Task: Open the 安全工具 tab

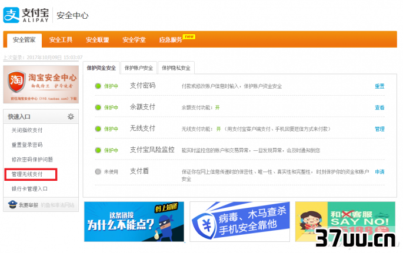Action: click(x=61, y=40)
